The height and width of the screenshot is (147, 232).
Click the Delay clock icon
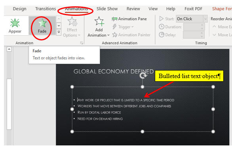click(x=162, y=35)
